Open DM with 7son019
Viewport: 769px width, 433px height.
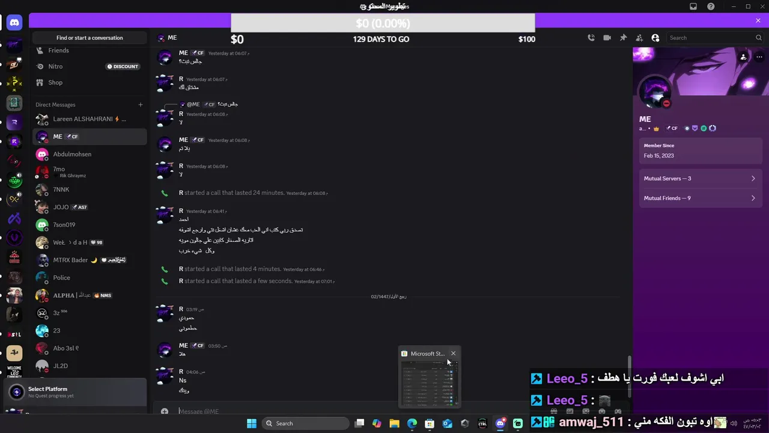pos(90,225)
